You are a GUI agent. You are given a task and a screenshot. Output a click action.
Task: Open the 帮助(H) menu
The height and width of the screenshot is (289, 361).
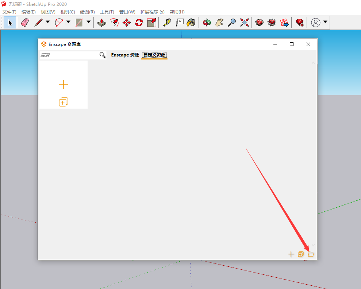tap(177, 12)
